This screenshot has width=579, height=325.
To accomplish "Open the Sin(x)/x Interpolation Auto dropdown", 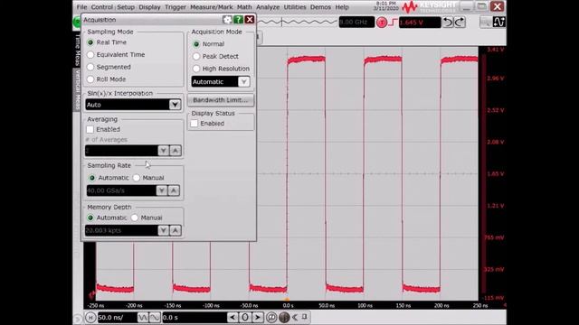I will [x=133, y=105].
